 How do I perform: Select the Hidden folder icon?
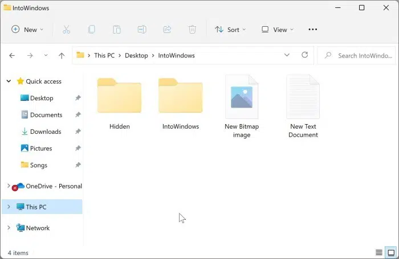click(119, 96)
